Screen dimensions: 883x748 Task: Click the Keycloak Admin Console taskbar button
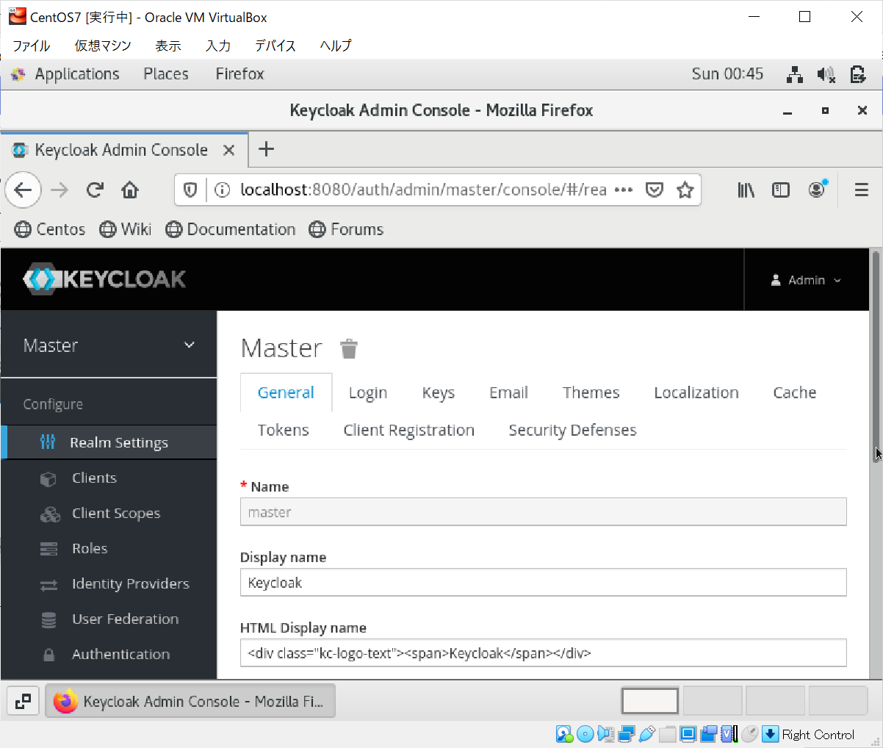click(x=190, y=701)
